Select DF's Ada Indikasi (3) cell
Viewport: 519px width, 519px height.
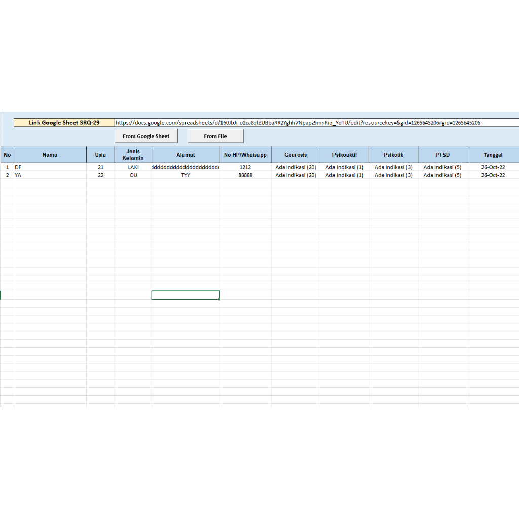(x=393, y=167)
